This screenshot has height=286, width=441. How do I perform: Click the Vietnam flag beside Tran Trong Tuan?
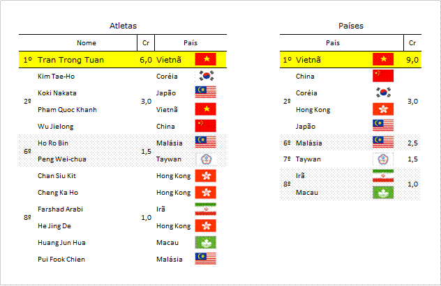click(206, 59)
